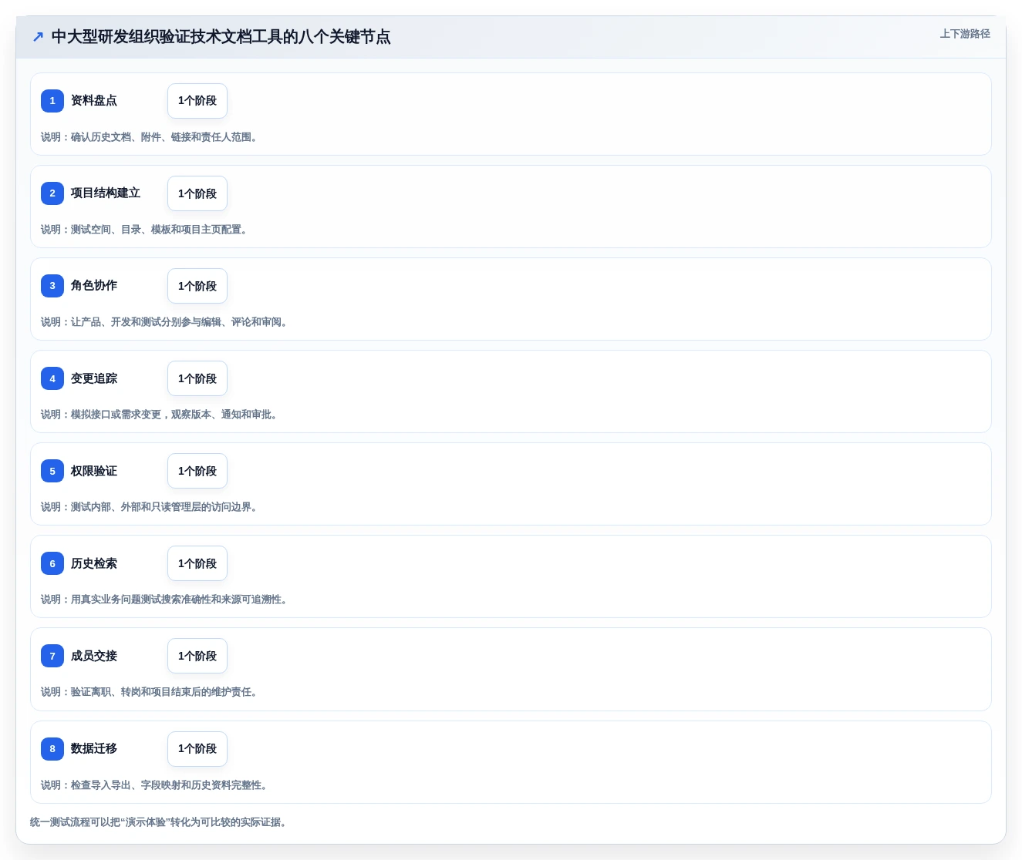1022x860 pixels.
Task: Select the 资料盘点 step title
Action: coord(94,101)
